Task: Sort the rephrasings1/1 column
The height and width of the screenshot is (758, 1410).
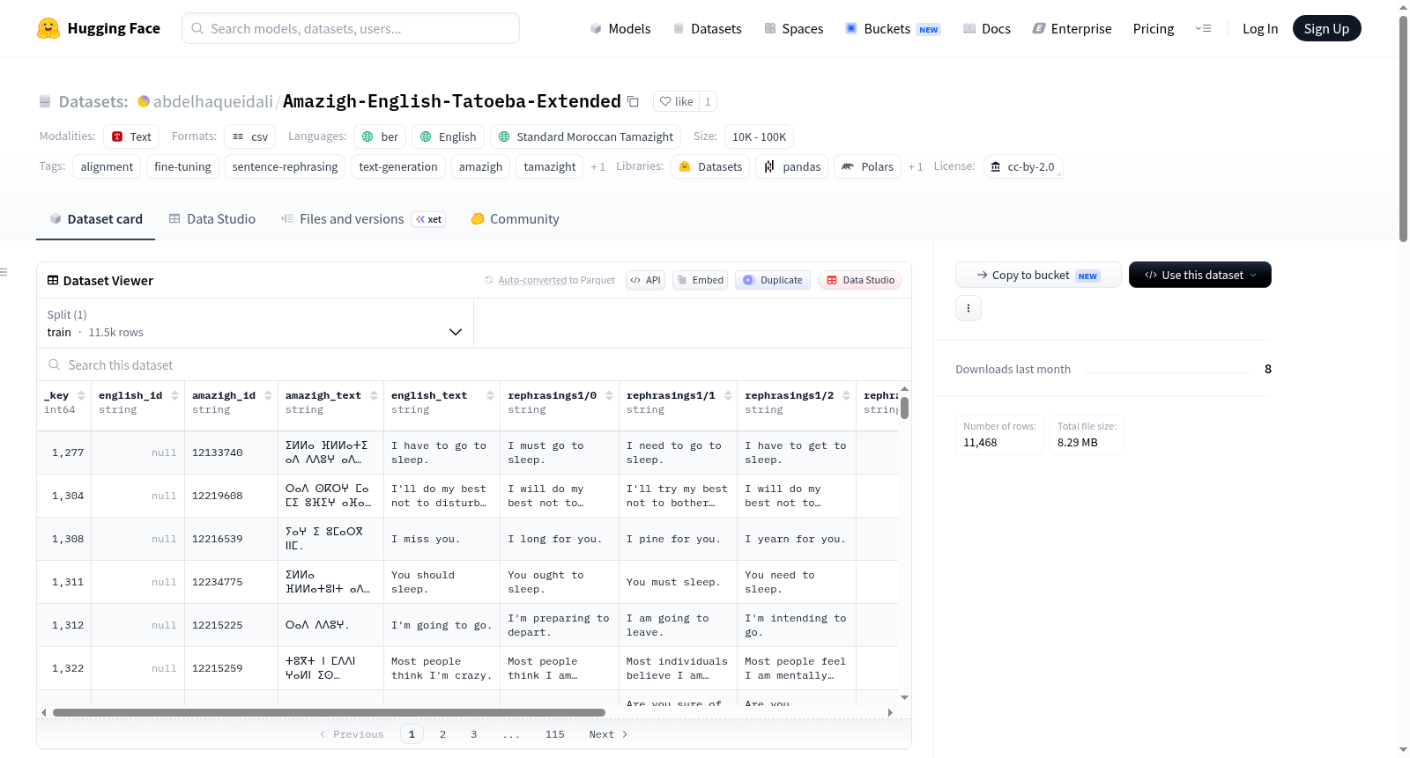Action: pos(728,395)
